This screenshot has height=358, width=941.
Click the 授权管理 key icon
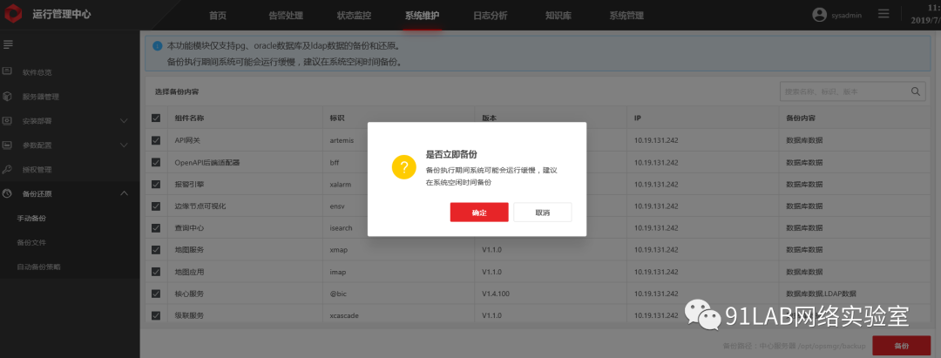pyautogui.click(x=7, y=169)
